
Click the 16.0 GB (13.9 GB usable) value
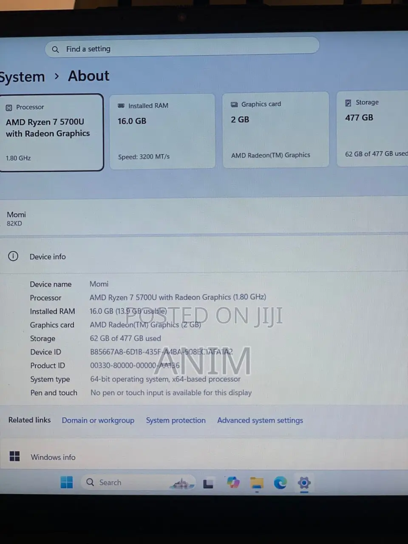point(128,311)
